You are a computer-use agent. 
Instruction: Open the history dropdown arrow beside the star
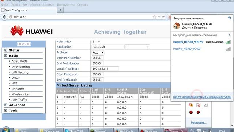tap(159, 17)
